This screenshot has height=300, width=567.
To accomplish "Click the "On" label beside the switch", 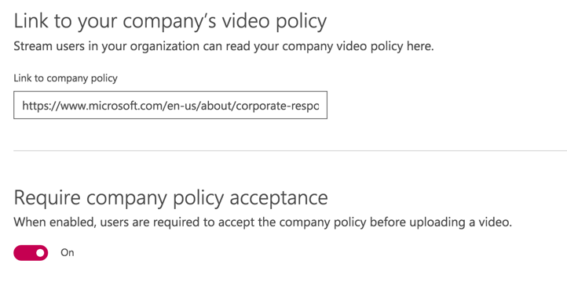I will (68, 253).
